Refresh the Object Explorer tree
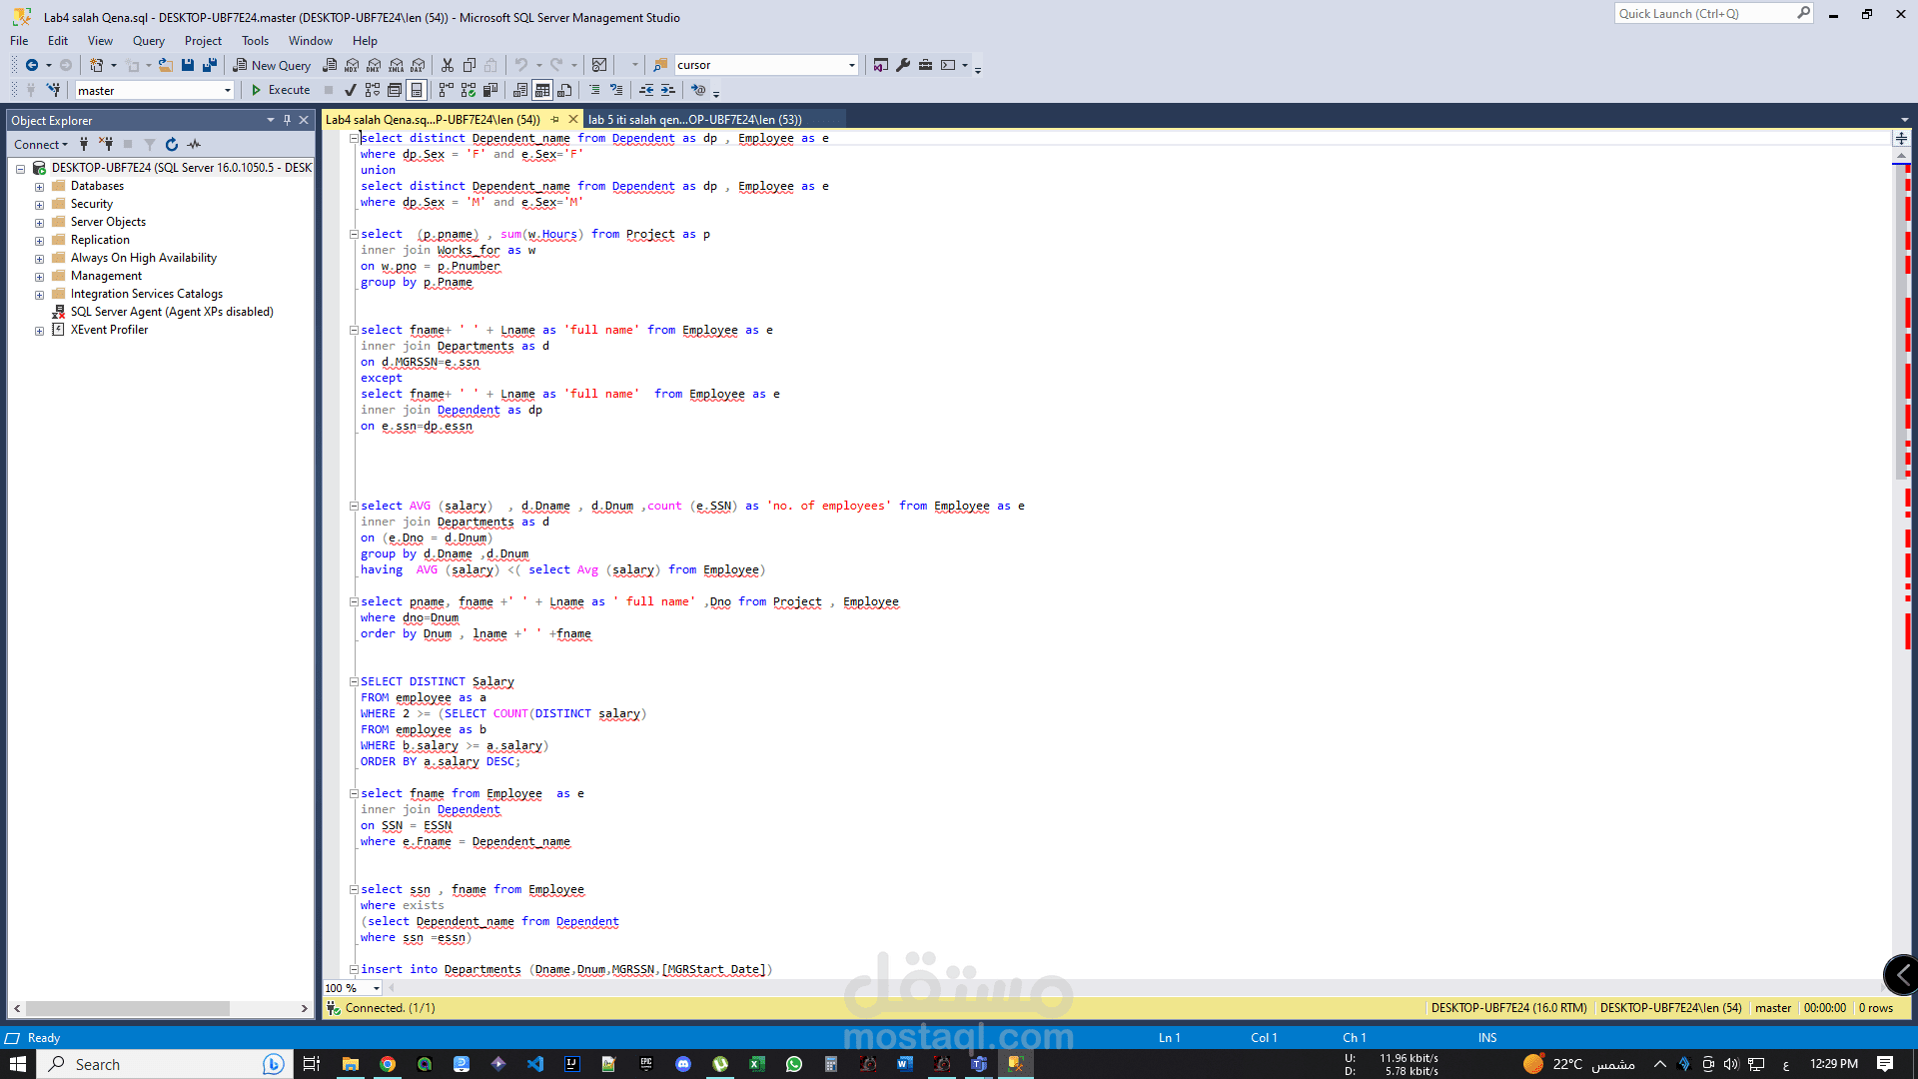 pos(172,145)
